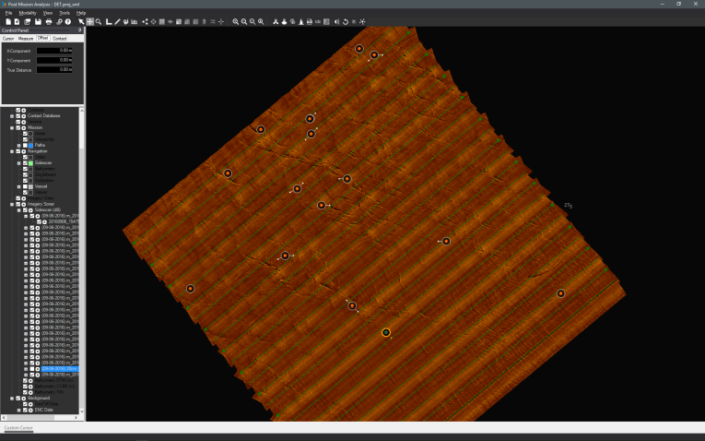The width and height of the screenshot is (705, 441).
Task: Select the highlighted blue sidescan tree row
Action: coord(59,369)
